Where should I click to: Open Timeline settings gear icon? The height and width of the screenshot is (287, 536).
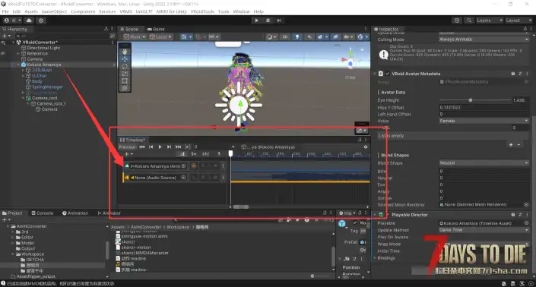tap(366, 147)
